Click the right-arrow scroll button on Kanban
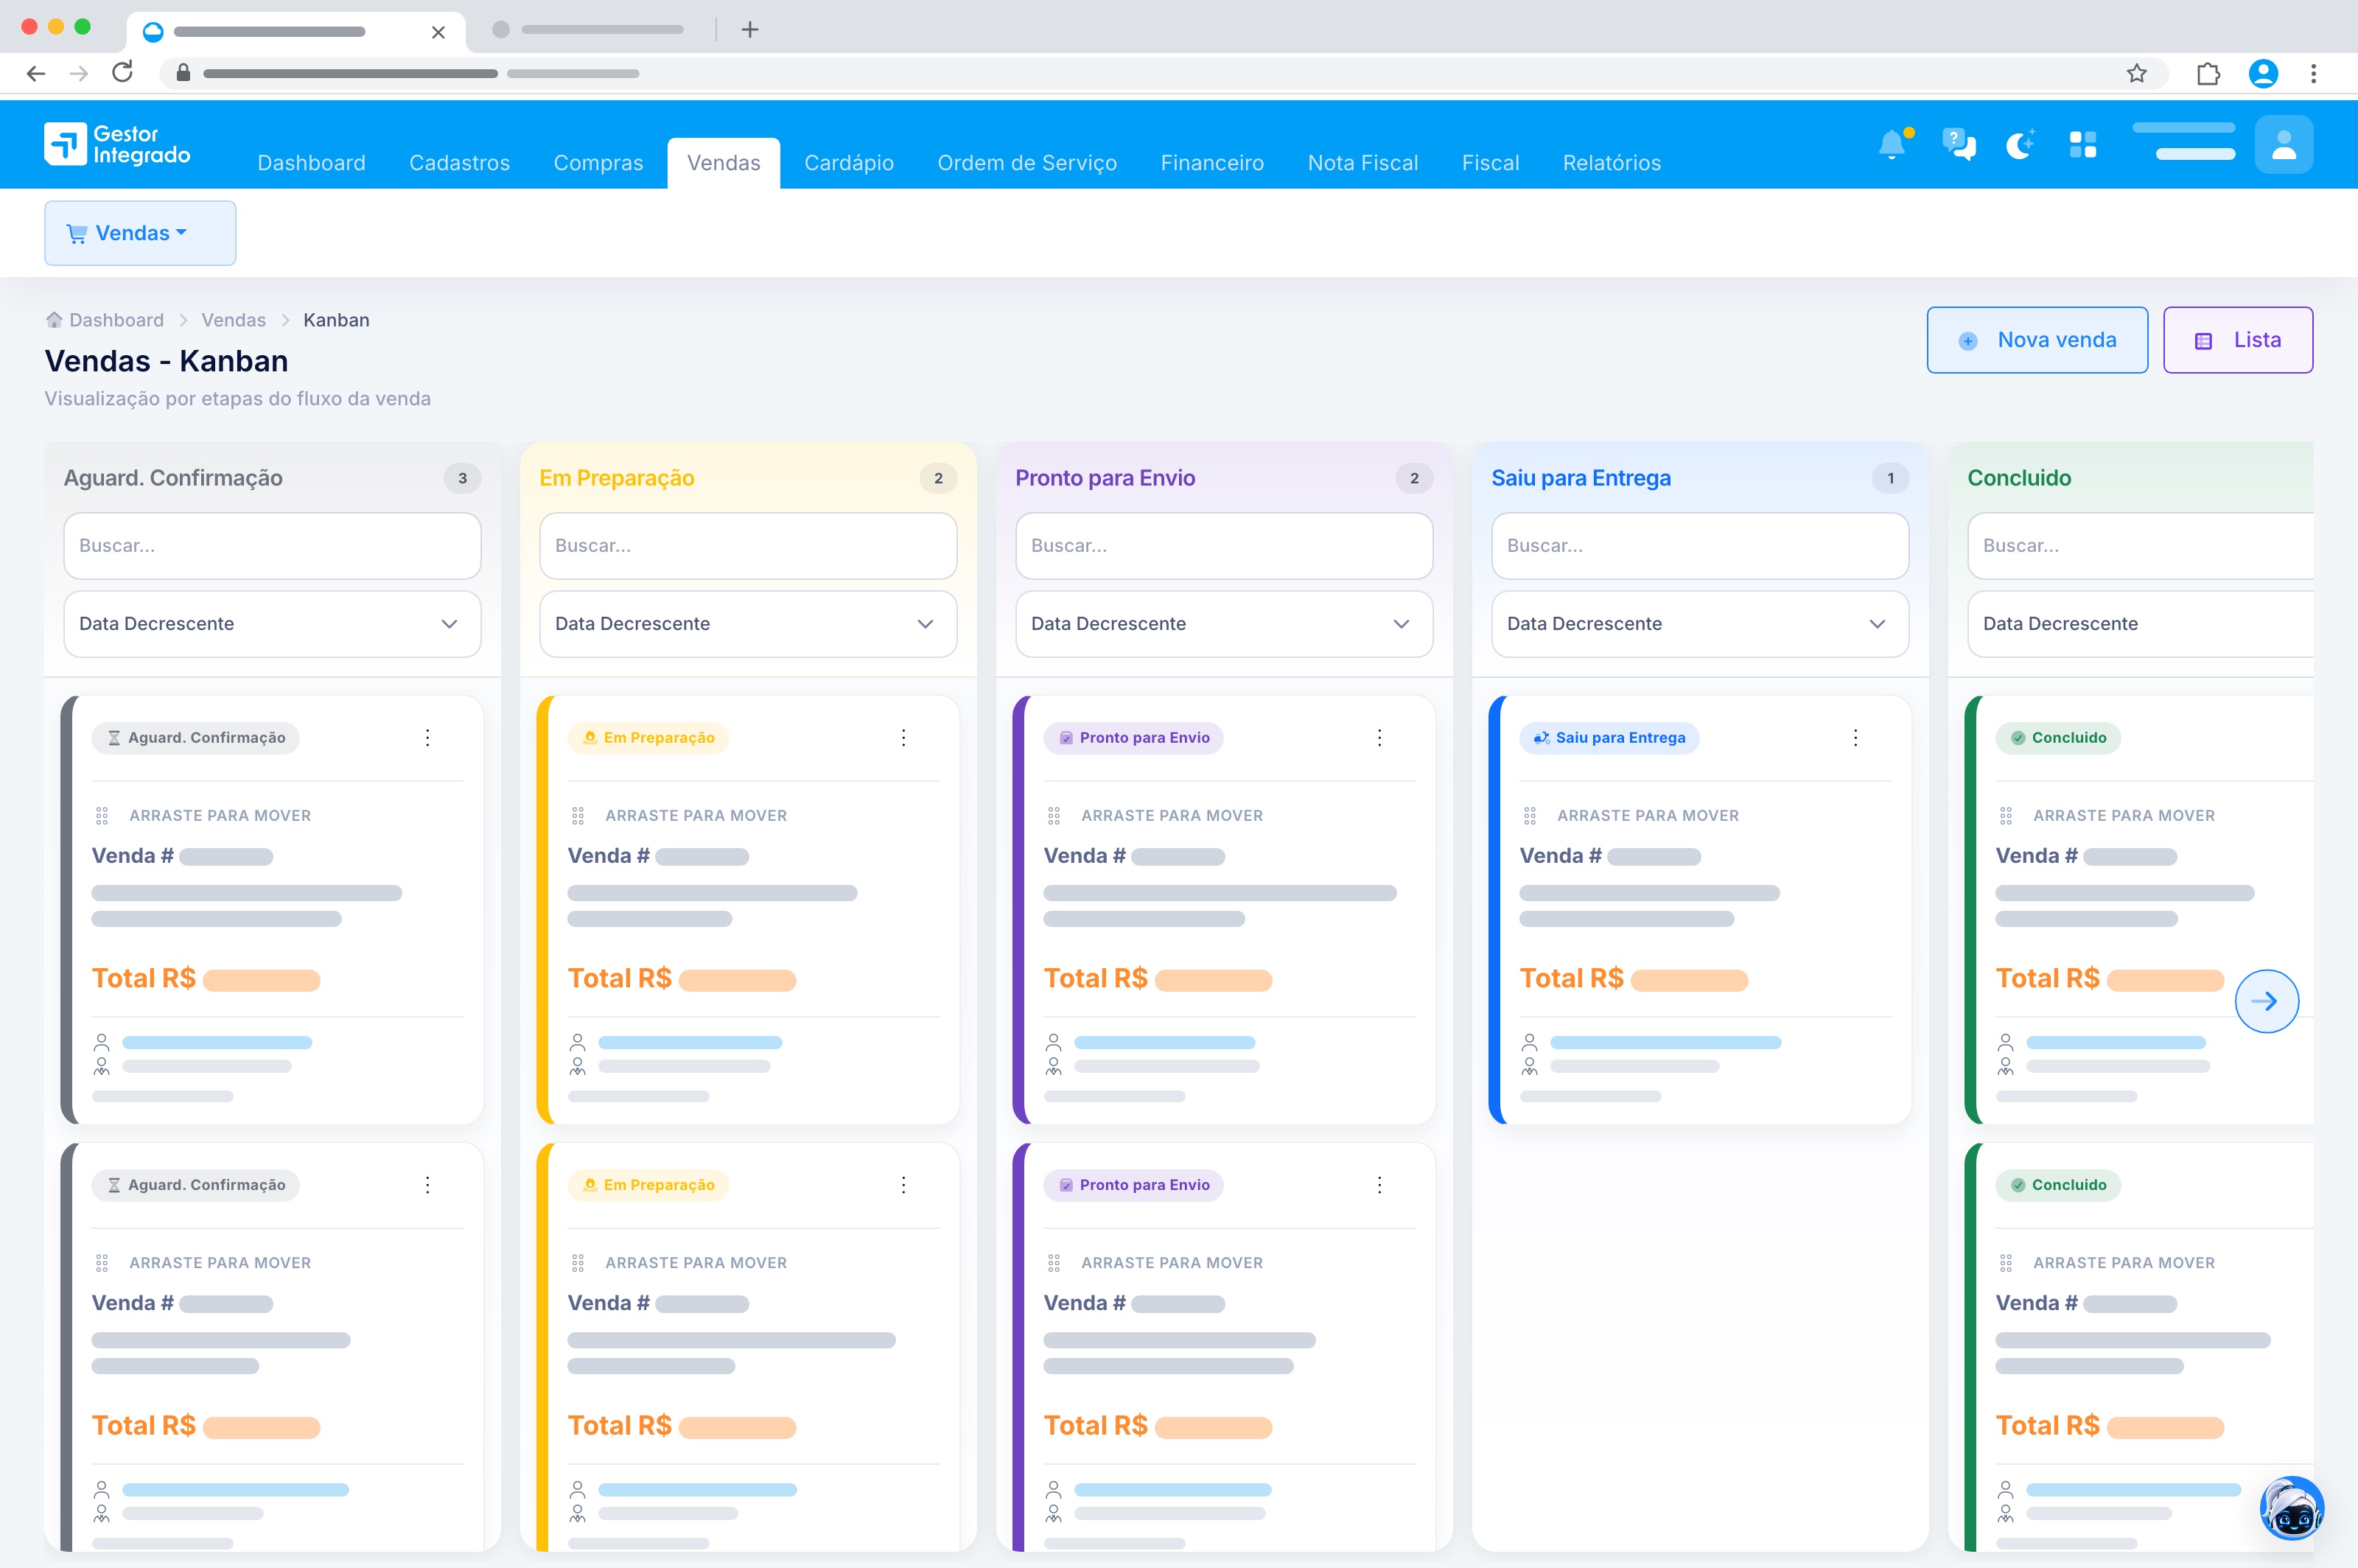Viewport: 2358px width, 1568px height. (2266, 1001)
